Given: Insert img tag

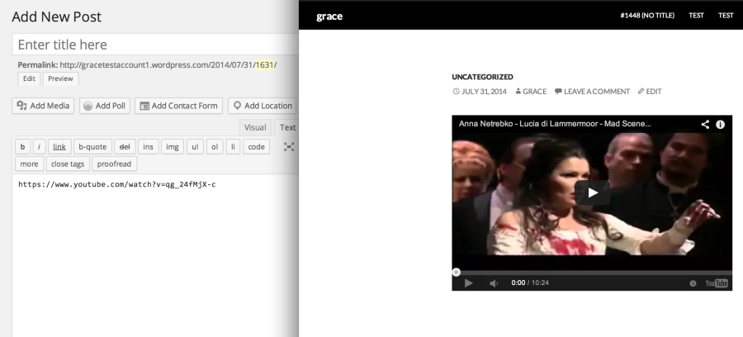Looking at the screenshot, I should point(172,146).
